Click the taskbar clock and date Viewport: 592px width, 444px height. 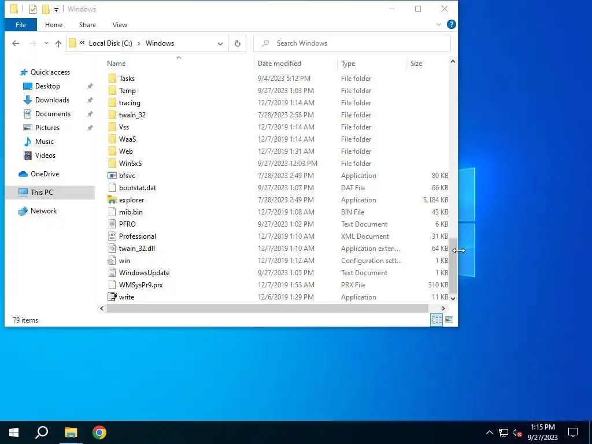pos(542,432)
